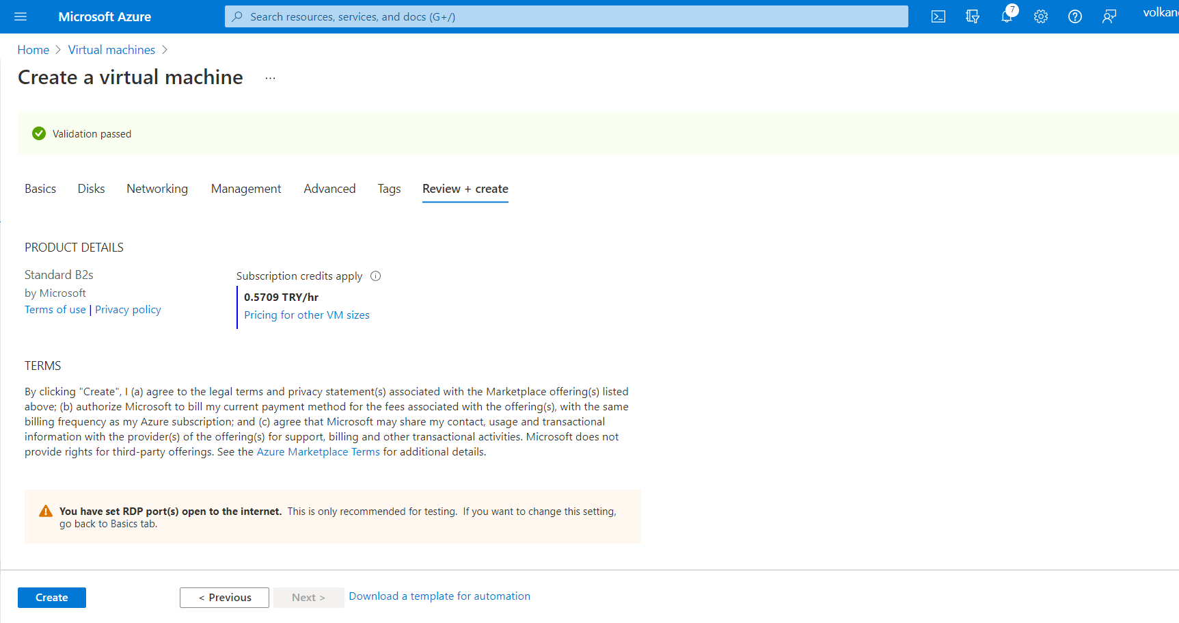The width and height of the screenshot is (1179, 623).
Task: Open the notifications bell
Action: (x=1007, y=16)
